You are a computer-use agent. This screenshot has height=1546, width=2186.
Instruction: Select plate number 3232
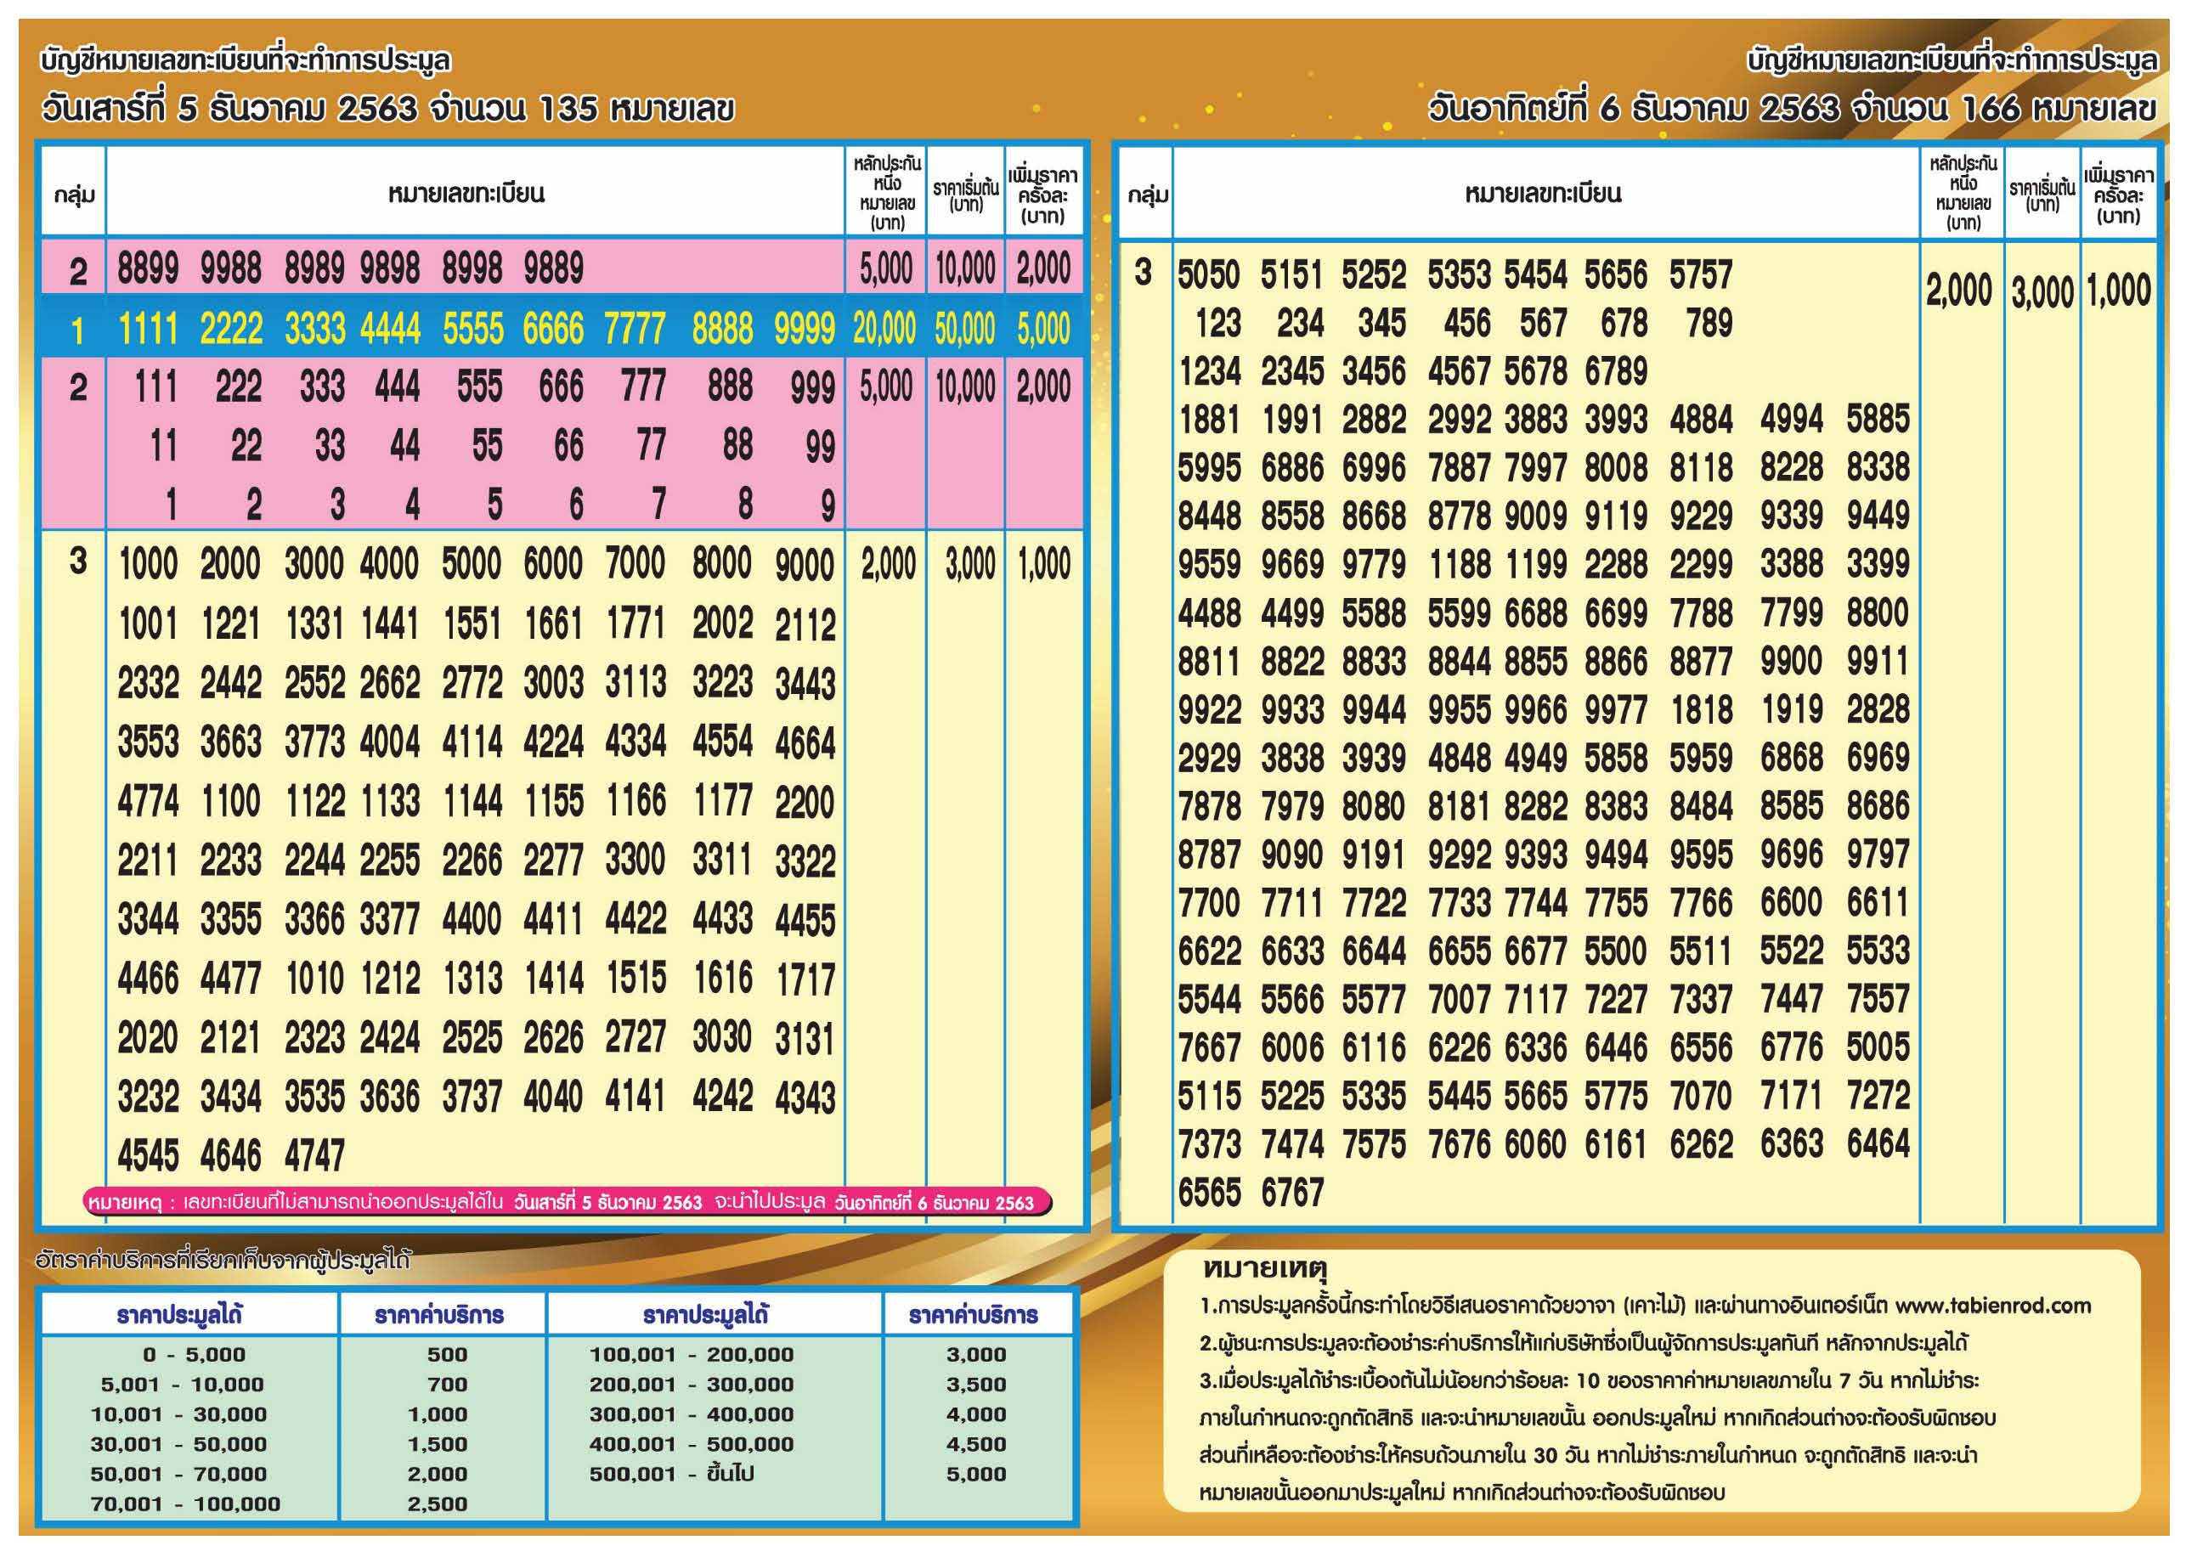[x=148, y=1097]
